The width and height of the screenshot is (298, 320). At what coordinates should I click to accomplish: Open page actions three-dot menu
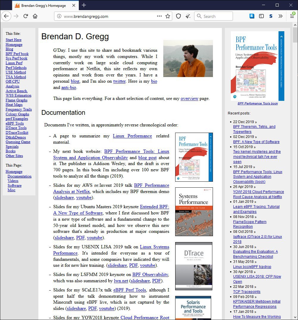pyautogui.click(x=159, y=16)
